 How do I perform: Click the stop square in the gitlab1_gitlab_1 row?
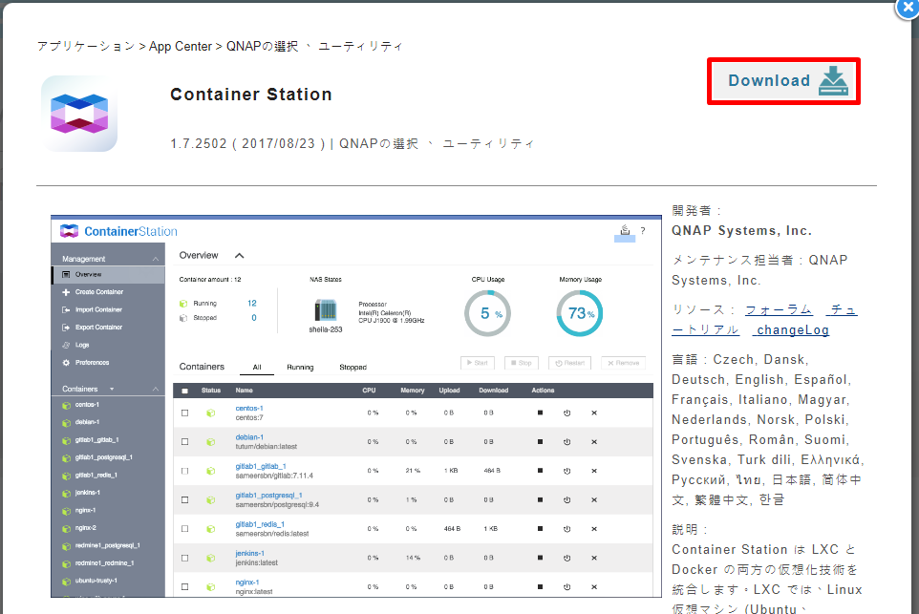coord(540,471)
